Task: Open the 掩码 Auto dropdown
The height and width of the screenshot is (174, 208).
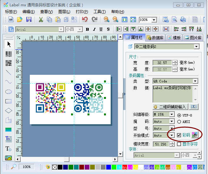Action: tap(172, 121)
